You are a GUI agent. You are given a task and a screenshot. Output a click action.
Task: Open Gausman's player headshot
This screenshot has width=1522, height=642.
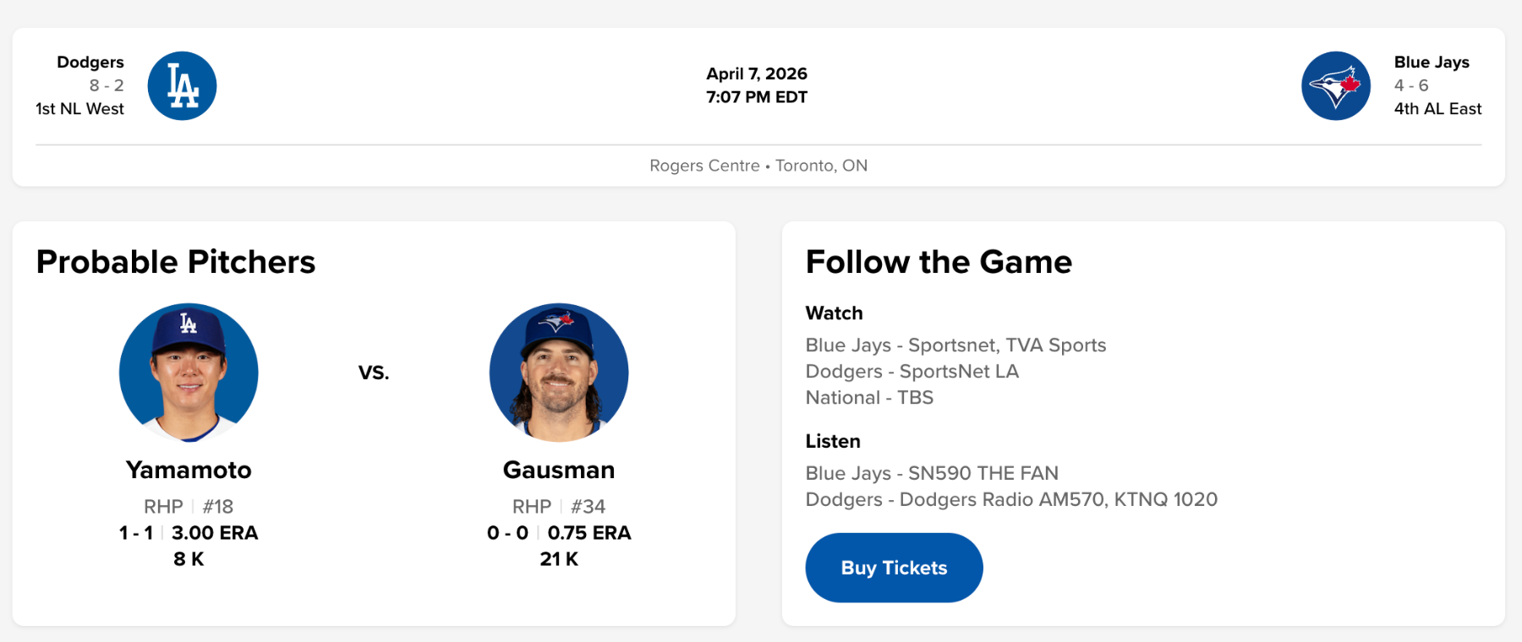click(559, 373)
